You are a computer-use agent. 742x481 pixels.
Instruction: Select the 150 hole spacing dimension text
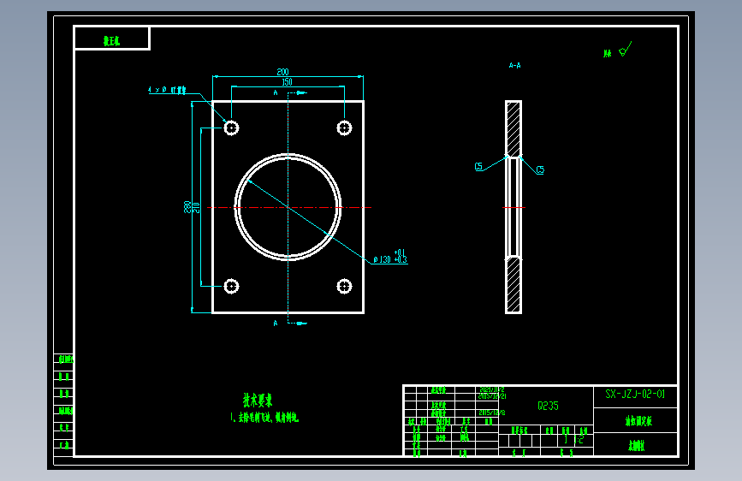tap(288, 82)
